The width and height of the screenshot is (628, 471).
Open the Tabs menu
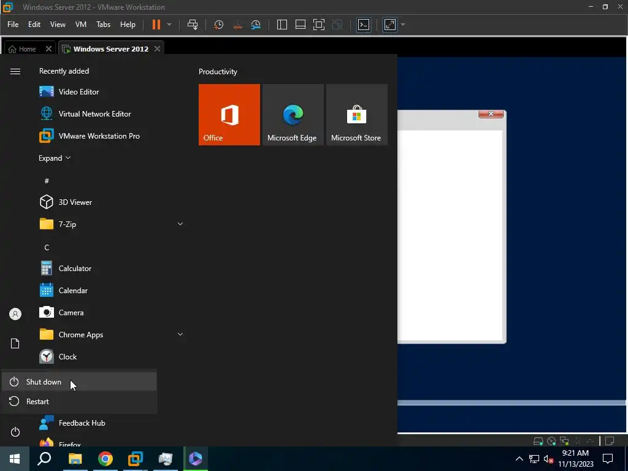103,25
